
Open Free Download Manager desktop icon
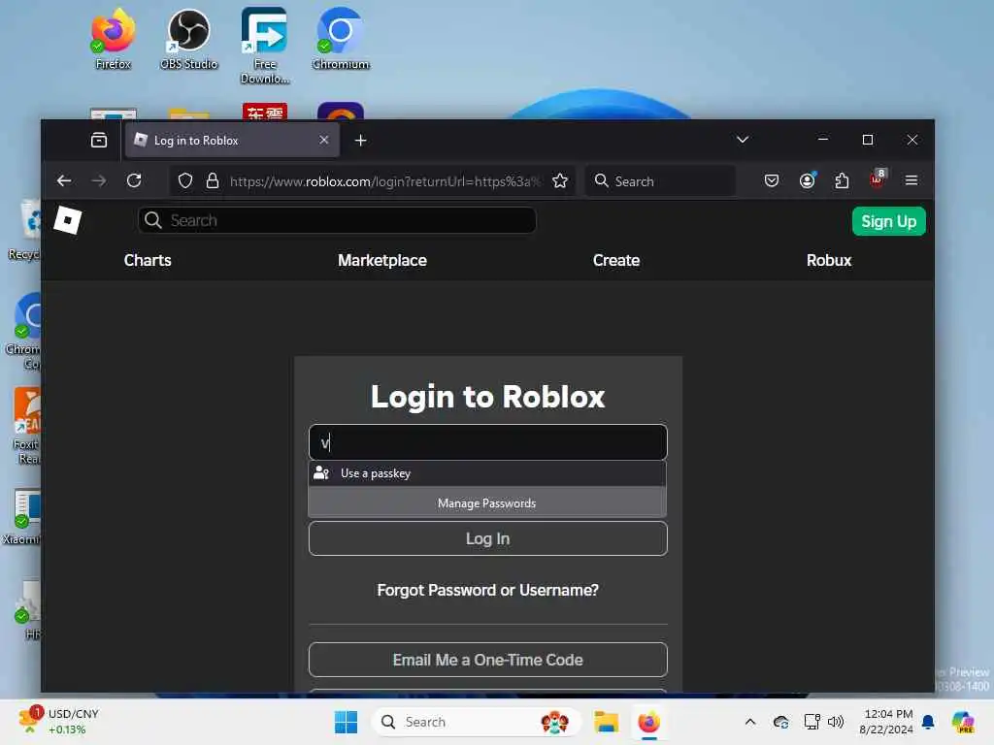(264, 45)
